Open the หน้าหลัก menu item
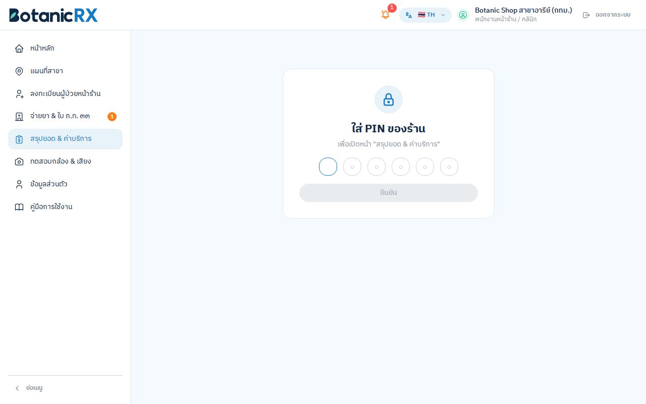646x404 pixels. pos(65,48)
